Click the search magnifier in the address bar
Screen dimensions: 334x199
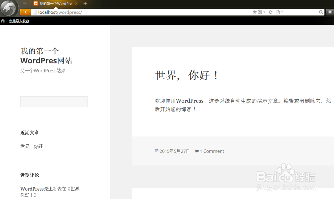[x=321, y=12]
